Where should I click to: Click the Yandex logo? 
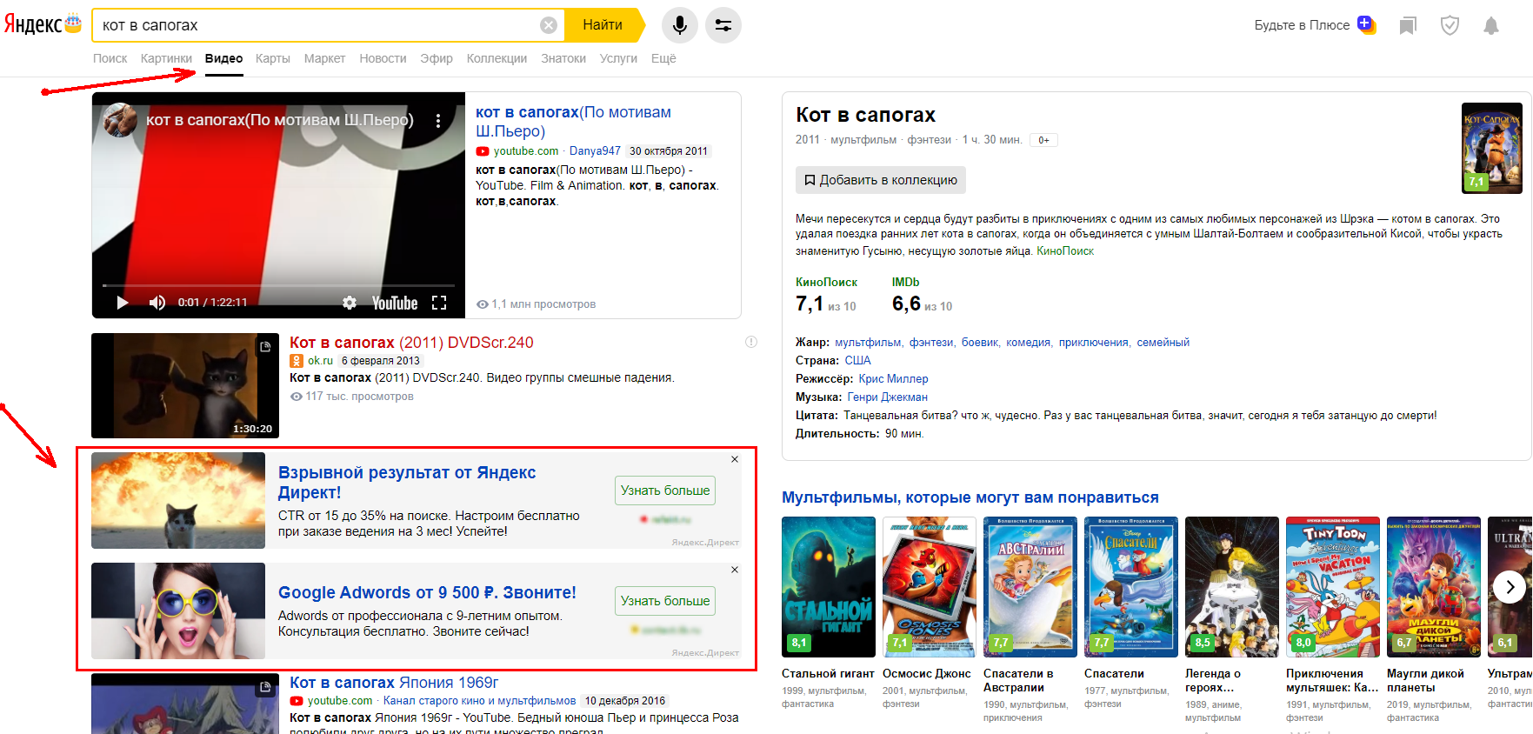(42, 24)
